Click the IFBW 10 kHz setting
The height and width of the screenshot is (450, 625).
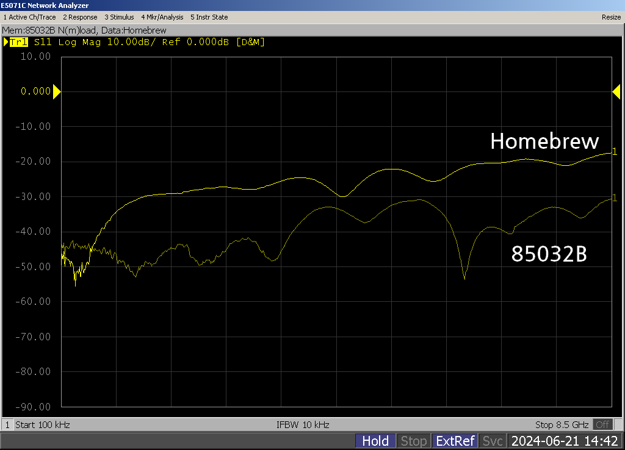pos(303,424)
